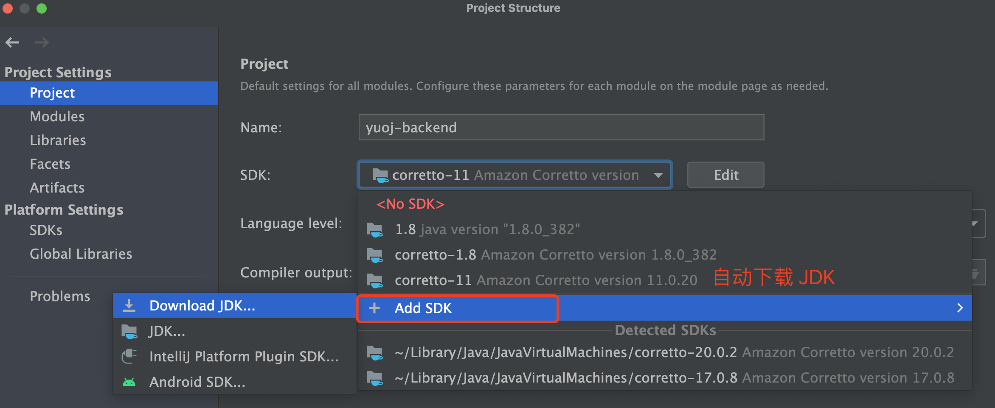
Task: Open the Language level dropdown arrow
Action: tap(975, 224)
